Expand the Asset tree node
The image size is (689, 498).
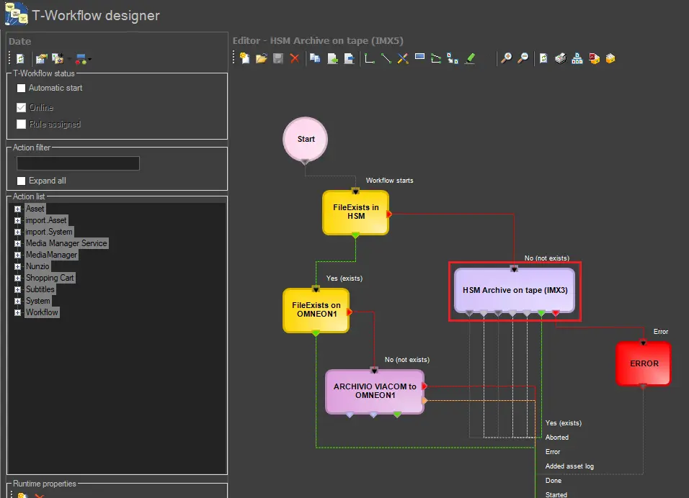pyautogui.click(x=18, y=209)
